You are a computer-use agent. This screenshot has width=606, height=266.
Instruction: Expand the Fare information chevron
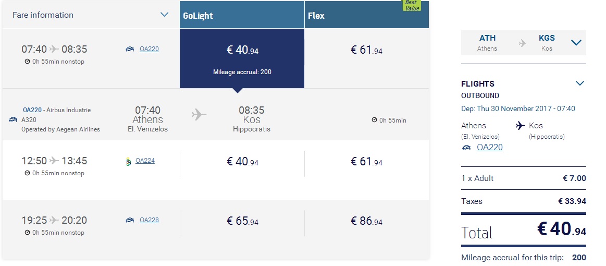coord(165,15)
